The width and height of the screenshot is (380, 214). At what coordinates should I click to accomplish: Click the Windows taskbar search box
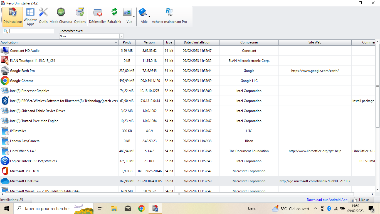54,208
